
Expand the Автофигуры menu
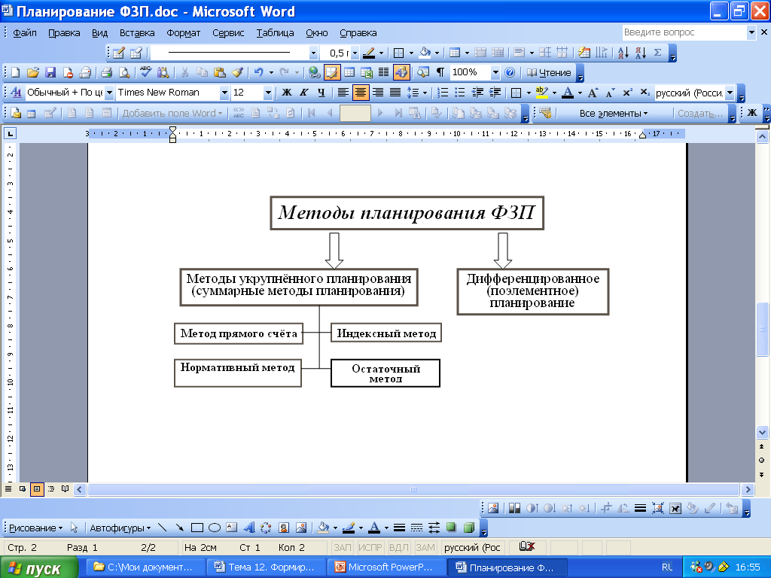point(120,528)
